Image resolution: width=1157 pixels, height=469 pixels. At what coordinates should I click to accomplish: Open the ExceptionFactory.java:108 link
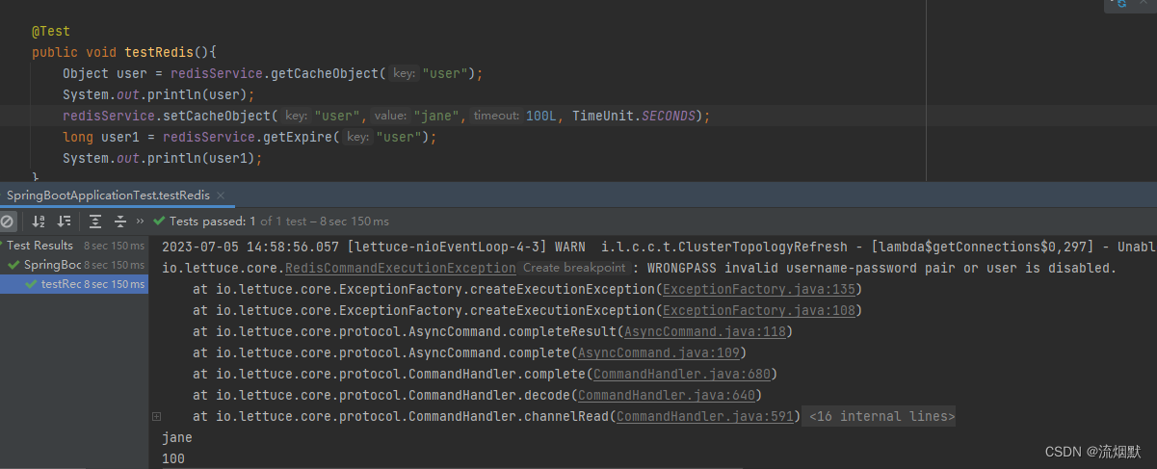(x=758, y=310)
